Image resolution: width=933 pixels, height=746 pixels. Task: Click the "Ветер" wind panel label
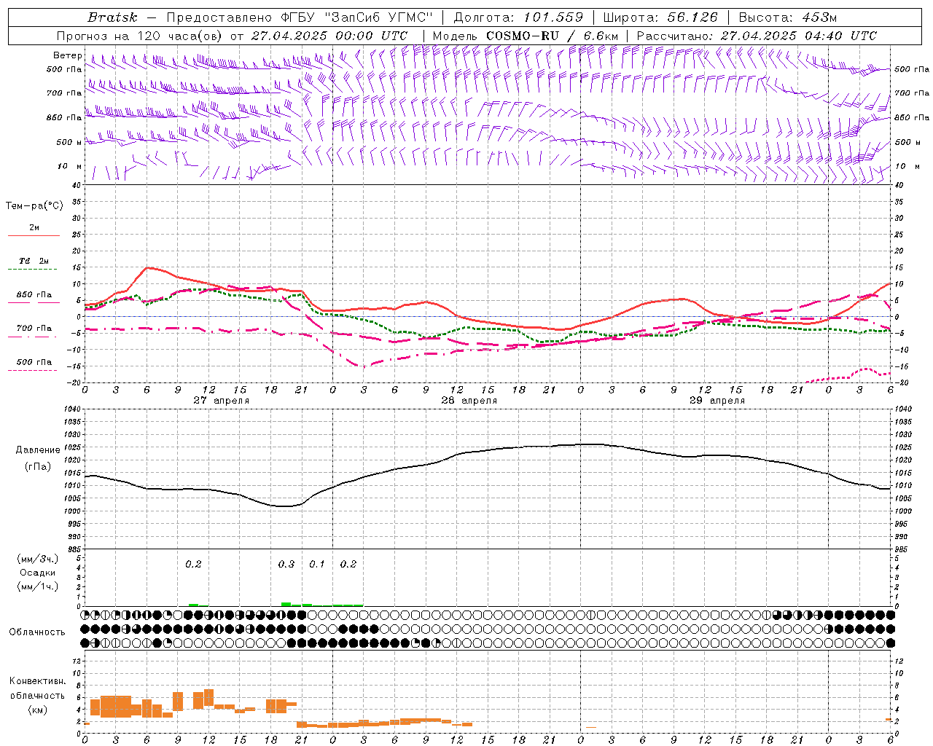pyautogui.click(x=68, y=55)
